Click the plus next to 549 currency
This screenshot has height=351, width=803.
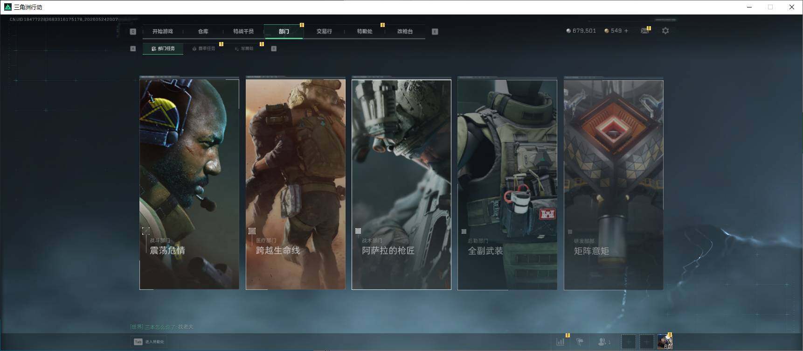click(x=626, y=31)
